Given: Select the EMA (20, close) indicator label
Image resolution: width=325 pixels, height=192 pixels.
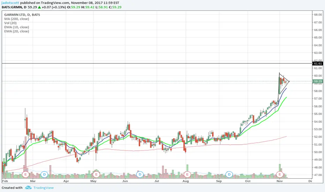Looking at the screenshot, I should 16,31.
